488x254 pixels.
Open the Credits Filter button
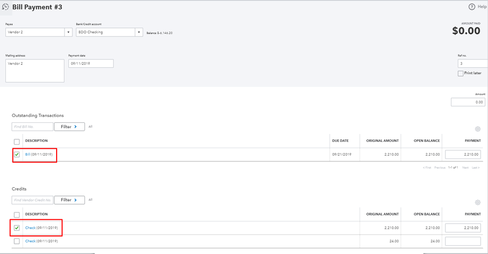point(69,200)
